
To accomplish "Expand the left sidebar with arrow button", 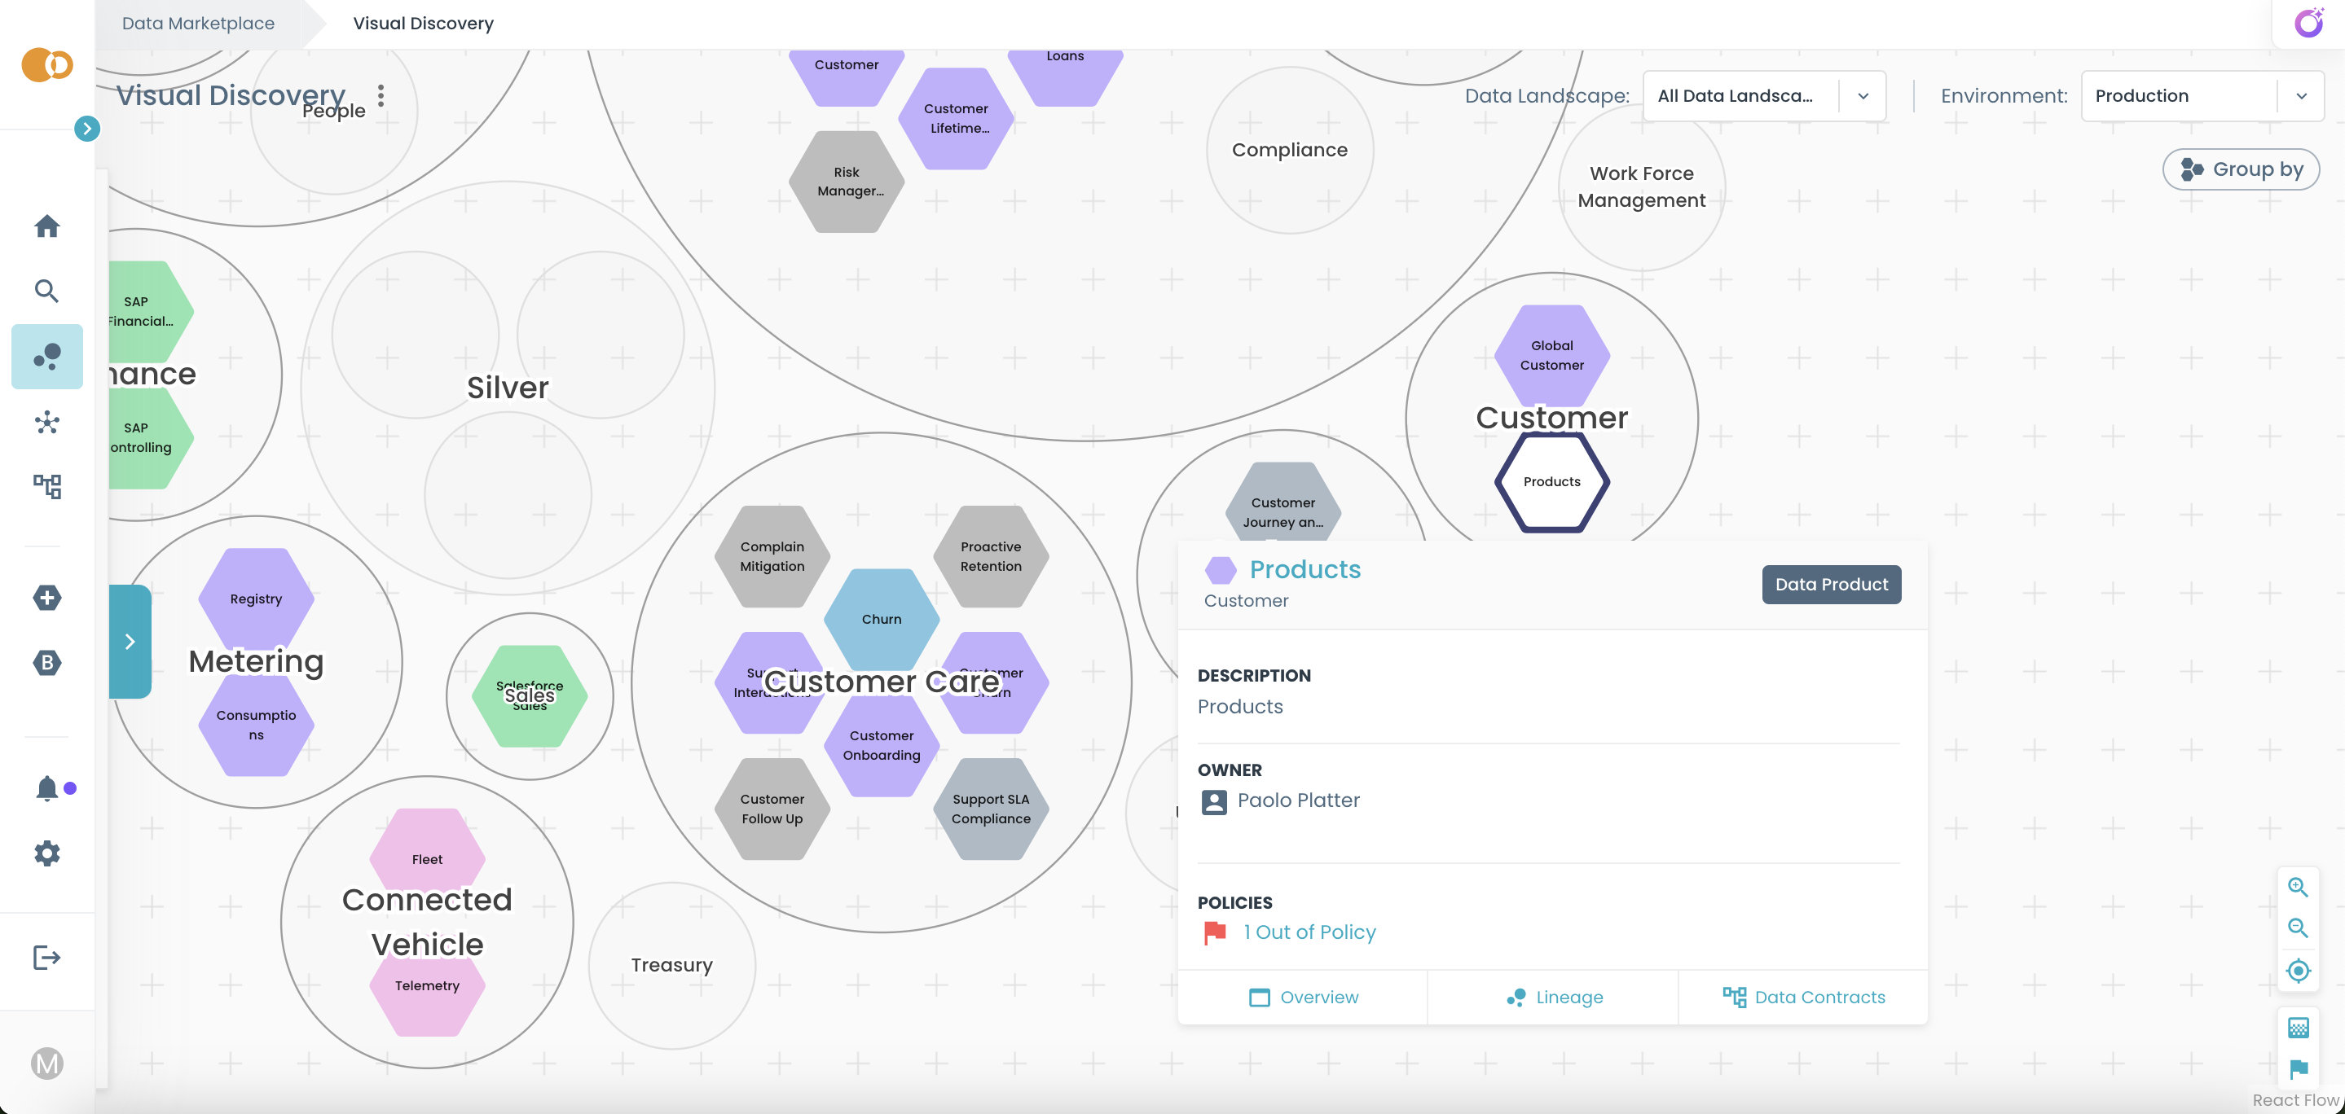I will (86, 129).
